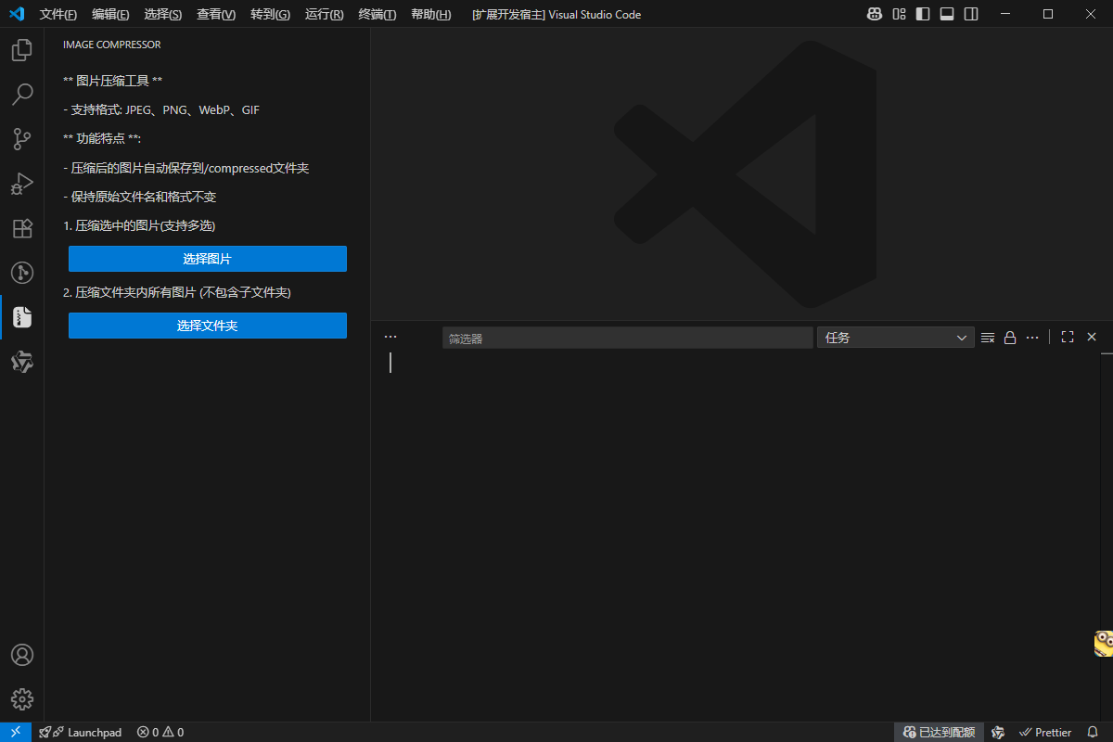The width and height of the screenshot is (1113, 742).
Task: Focus the 筛选器 filter input field
Action: point(627,339)
